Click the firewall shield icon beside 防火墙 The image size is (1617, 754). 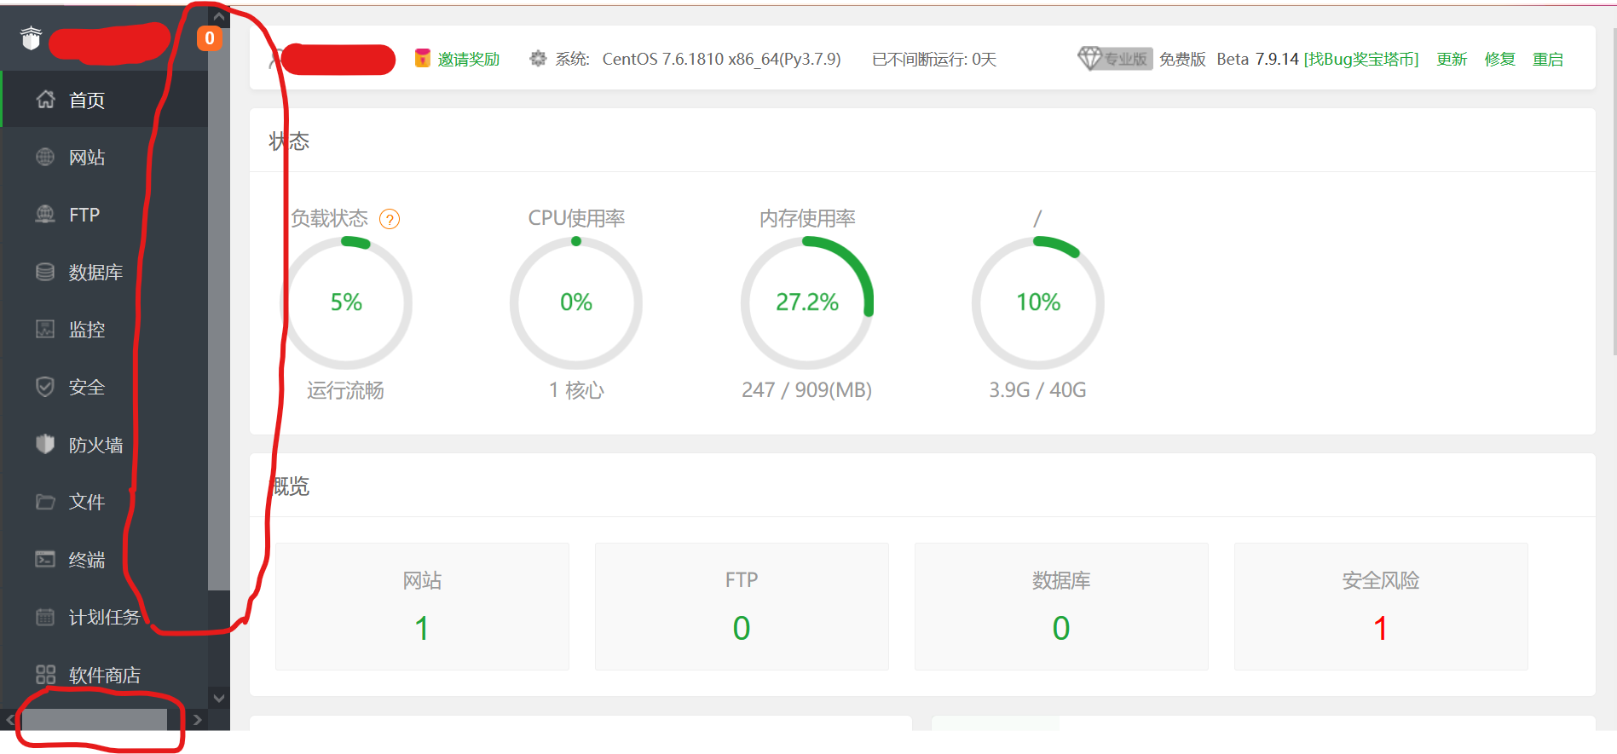coord(46,444)
